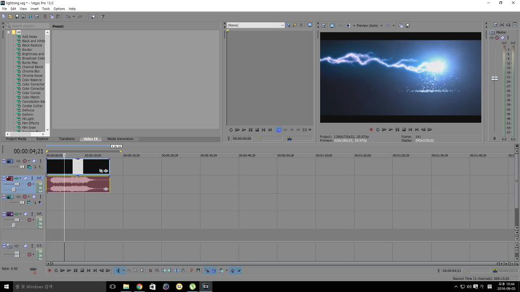Click the Save icon in the main toolbar
Screen dimensions: 520x292
tap(17, 17)
